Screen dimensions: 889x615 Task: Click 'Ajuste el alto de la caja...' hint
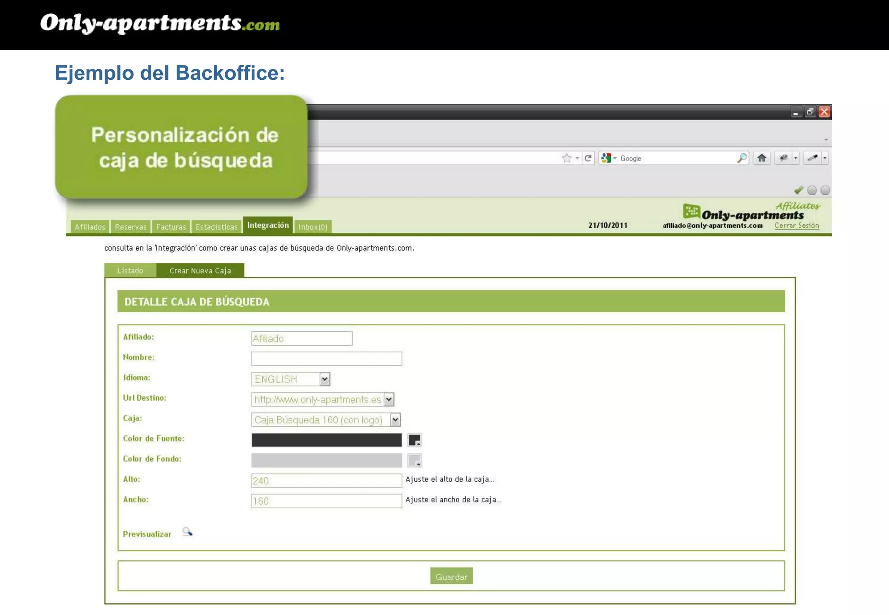click(450, 479)
